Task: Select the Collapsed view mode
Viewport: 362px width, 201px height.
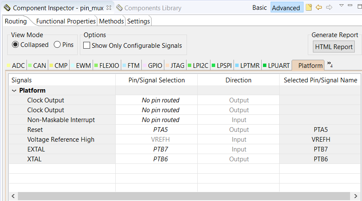Action: 15,45
